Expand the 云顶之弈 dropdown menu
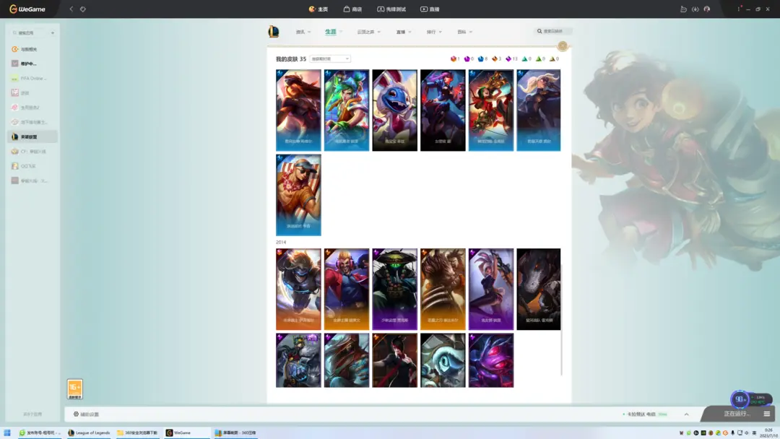This screenshot has height=439, width=780. pos(368,32)
